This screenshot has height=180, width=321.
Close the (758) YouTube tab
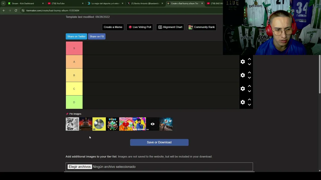click(x=83, y=3)
